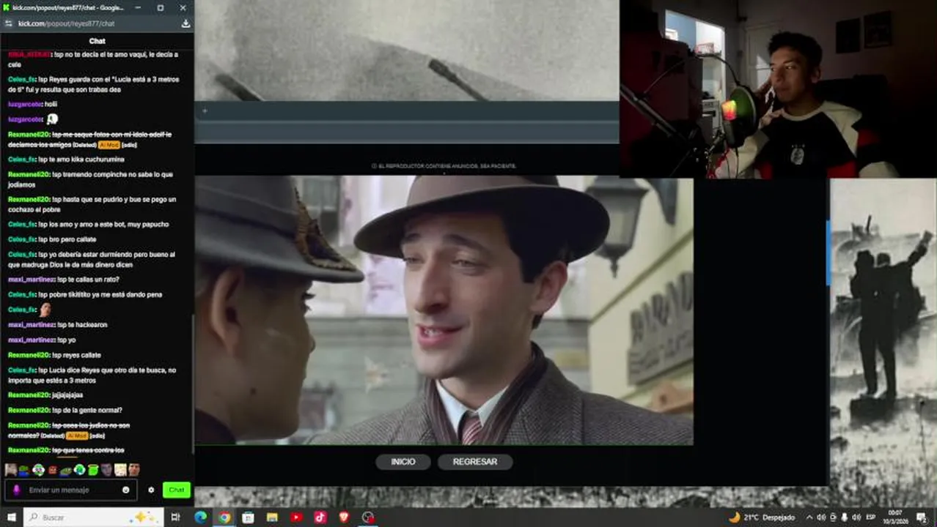Open Windows notification center icon

coord(922,517)
